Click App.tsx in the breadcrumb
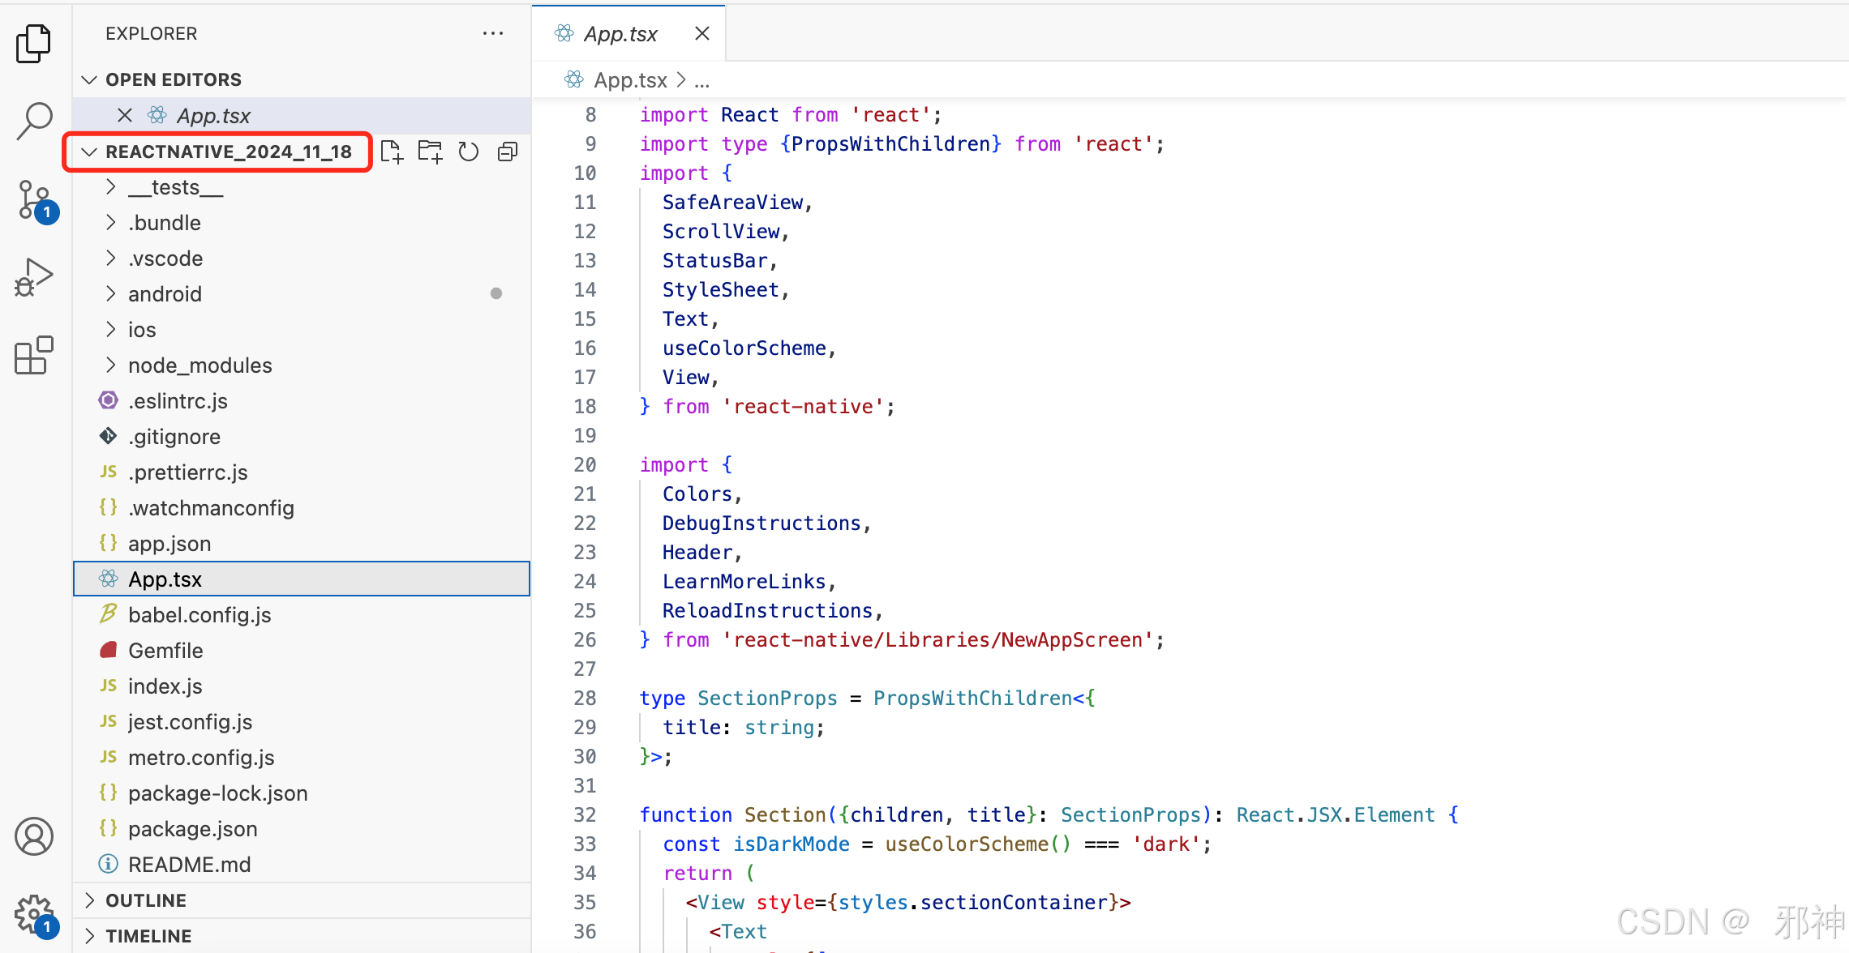Screen dimensions: 1849x953 tap(629, 80)
